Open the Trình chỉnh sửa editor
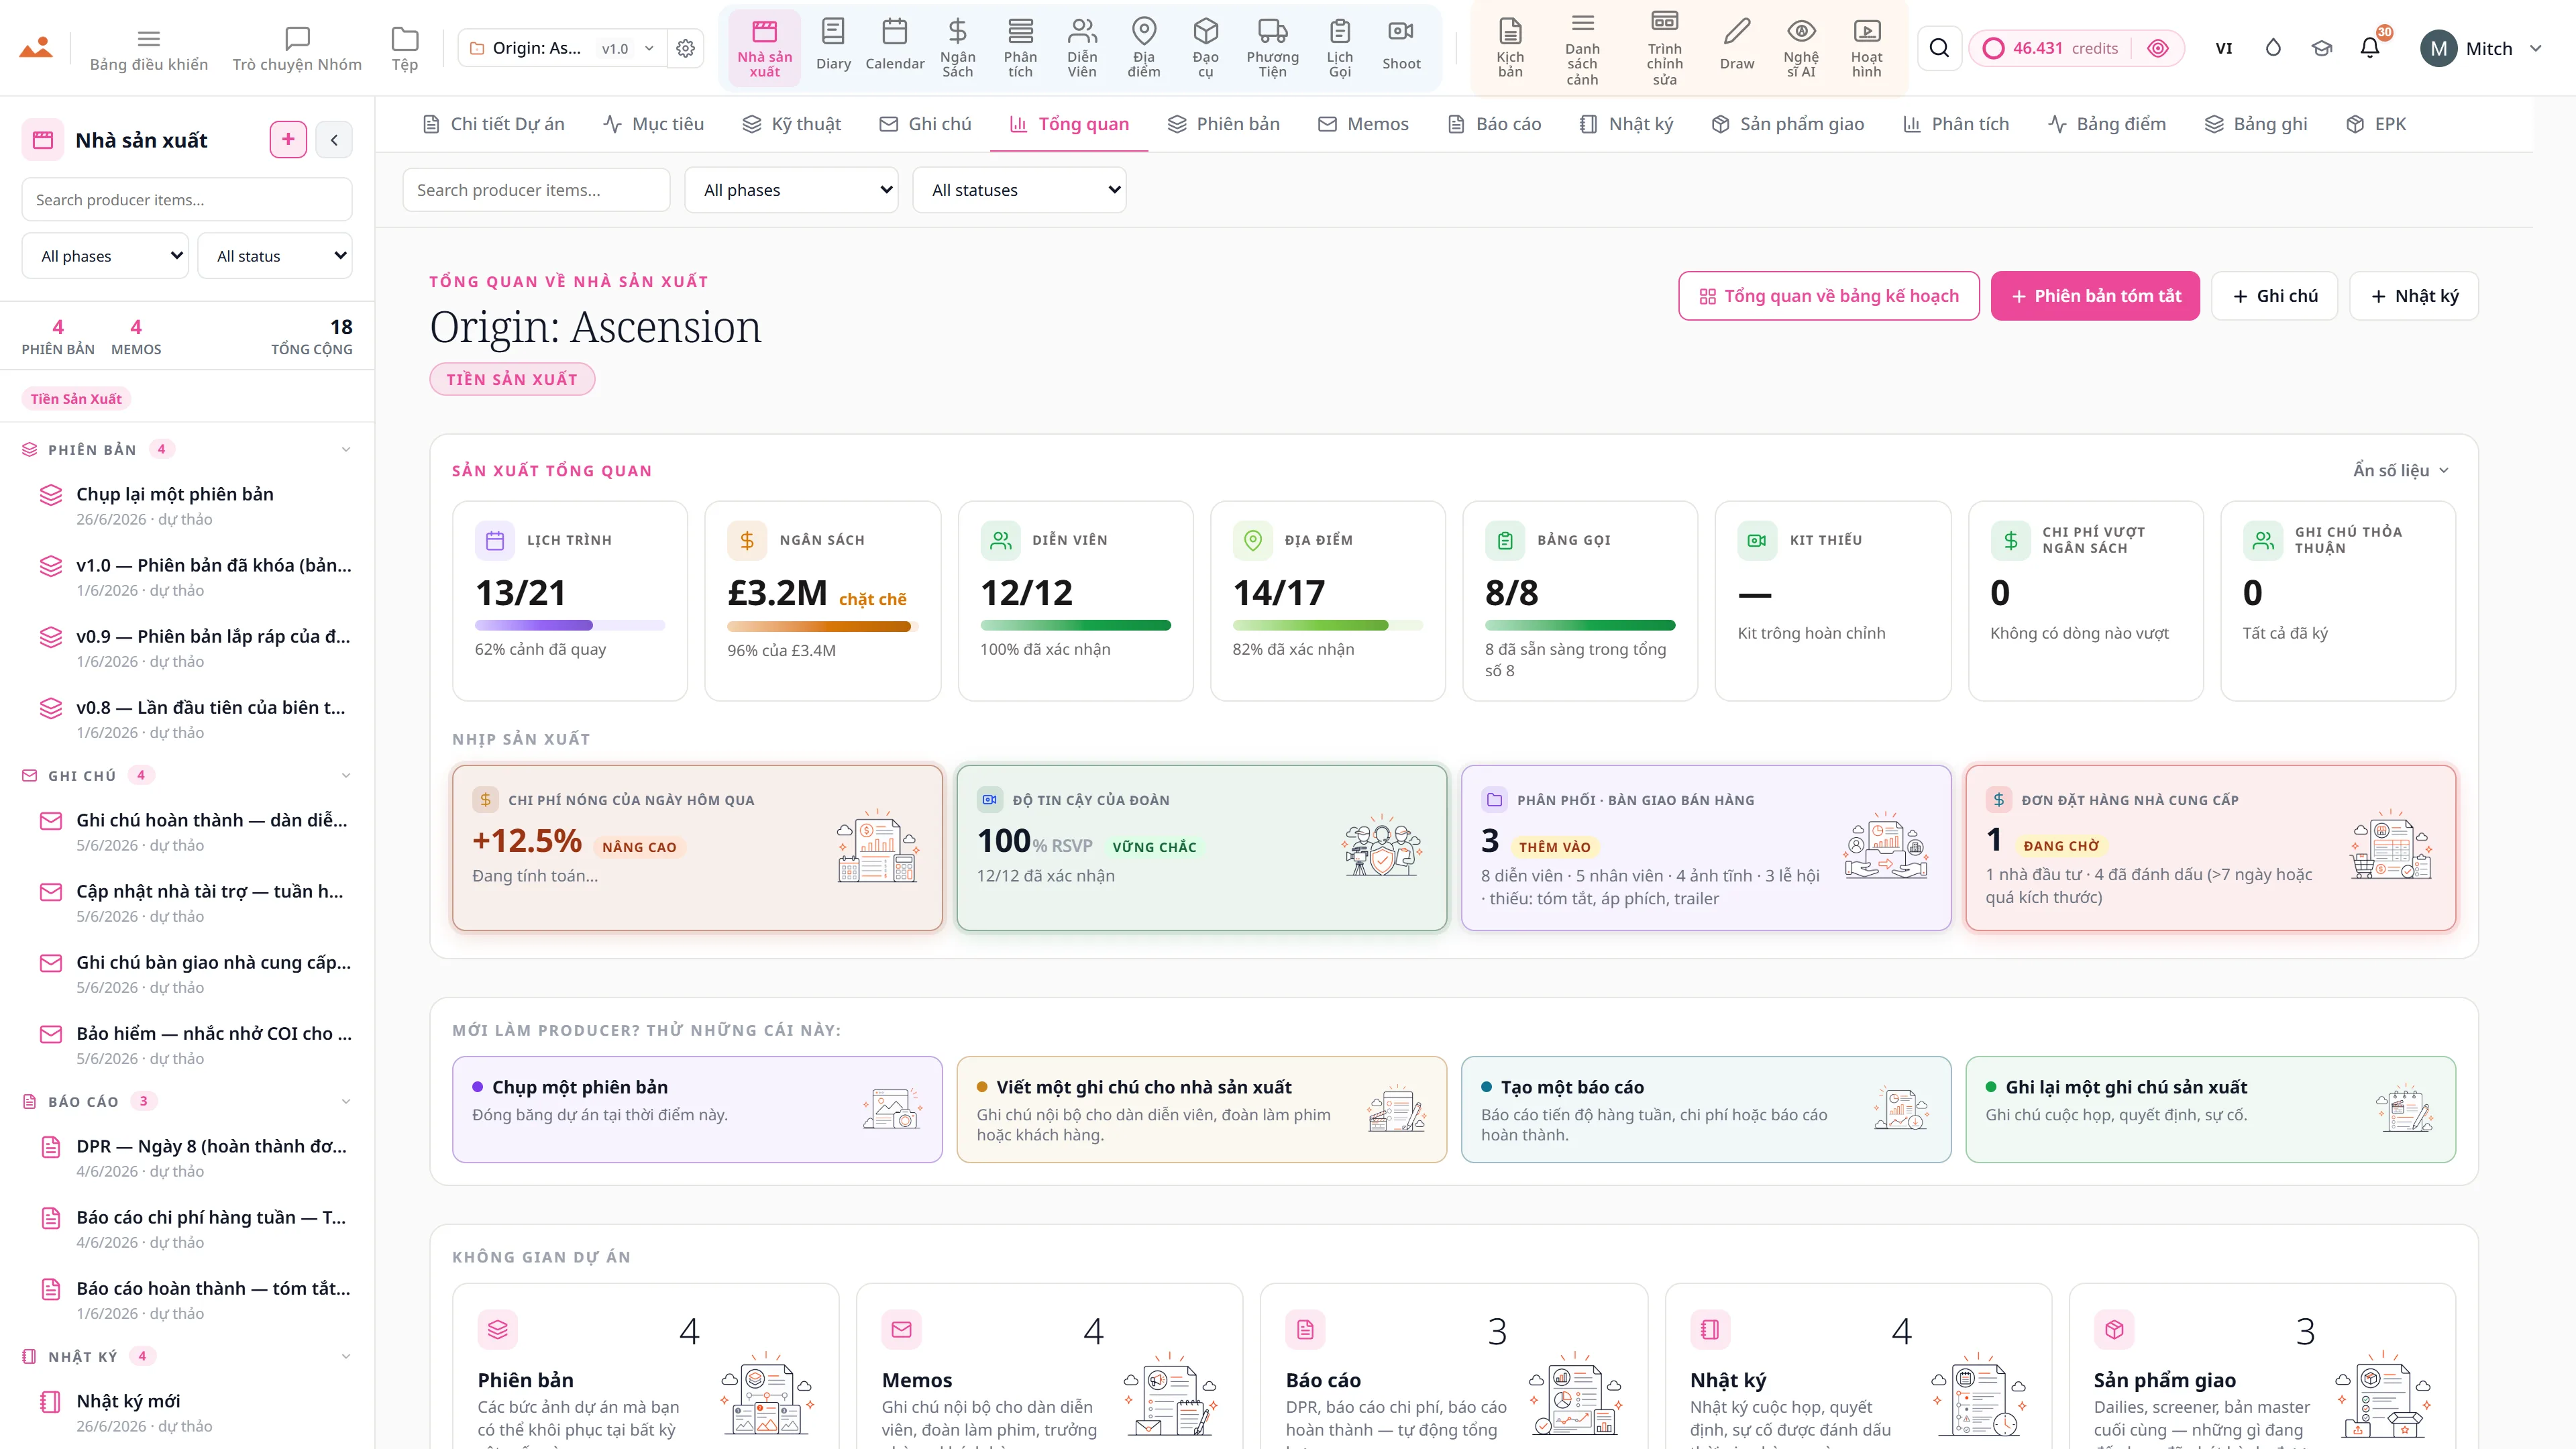2576x1449 pixels. (1665, 48)
